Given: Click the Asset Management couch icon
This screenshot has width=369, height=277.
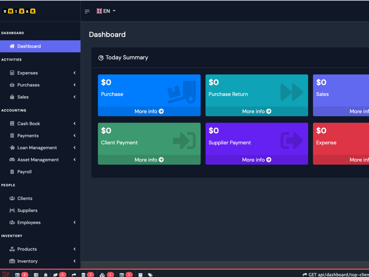Looking at the screenshot, I should coord(12,160).
